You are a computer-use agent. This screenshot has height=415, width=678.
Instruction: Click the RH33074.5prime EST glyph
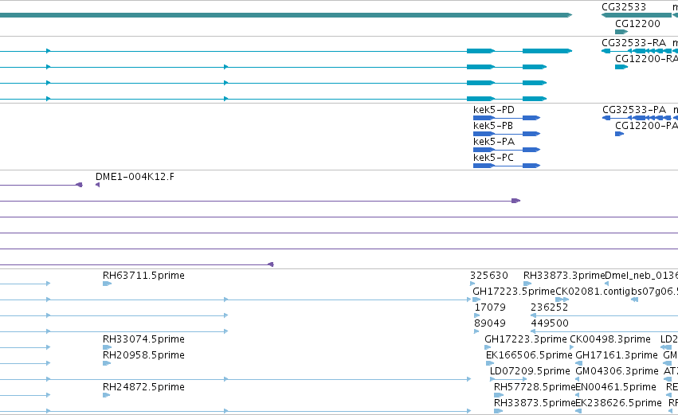pyautogui.click(x=108, y=347)
